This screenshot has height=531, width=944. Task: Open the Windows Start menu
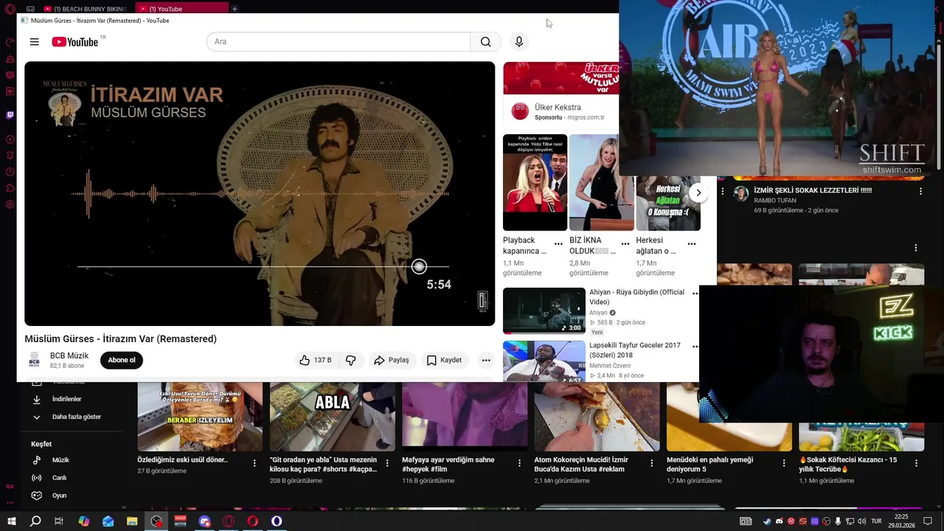(11, 521)
